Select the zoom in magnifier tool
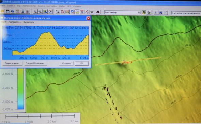Viewport: 201px width, 124px height. click(35, 12)
